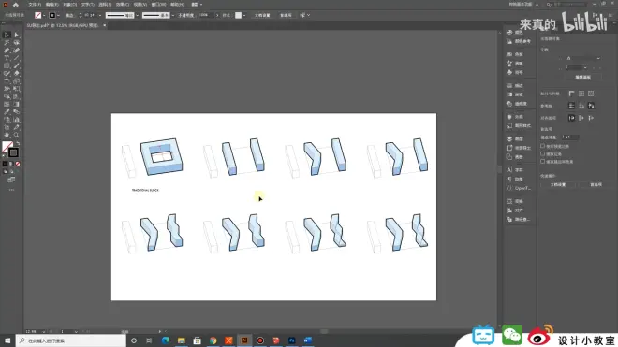The width and height of the screenshot is (618, 347).
Task: Select the Direct Selection tool
Action: (17, 35)
